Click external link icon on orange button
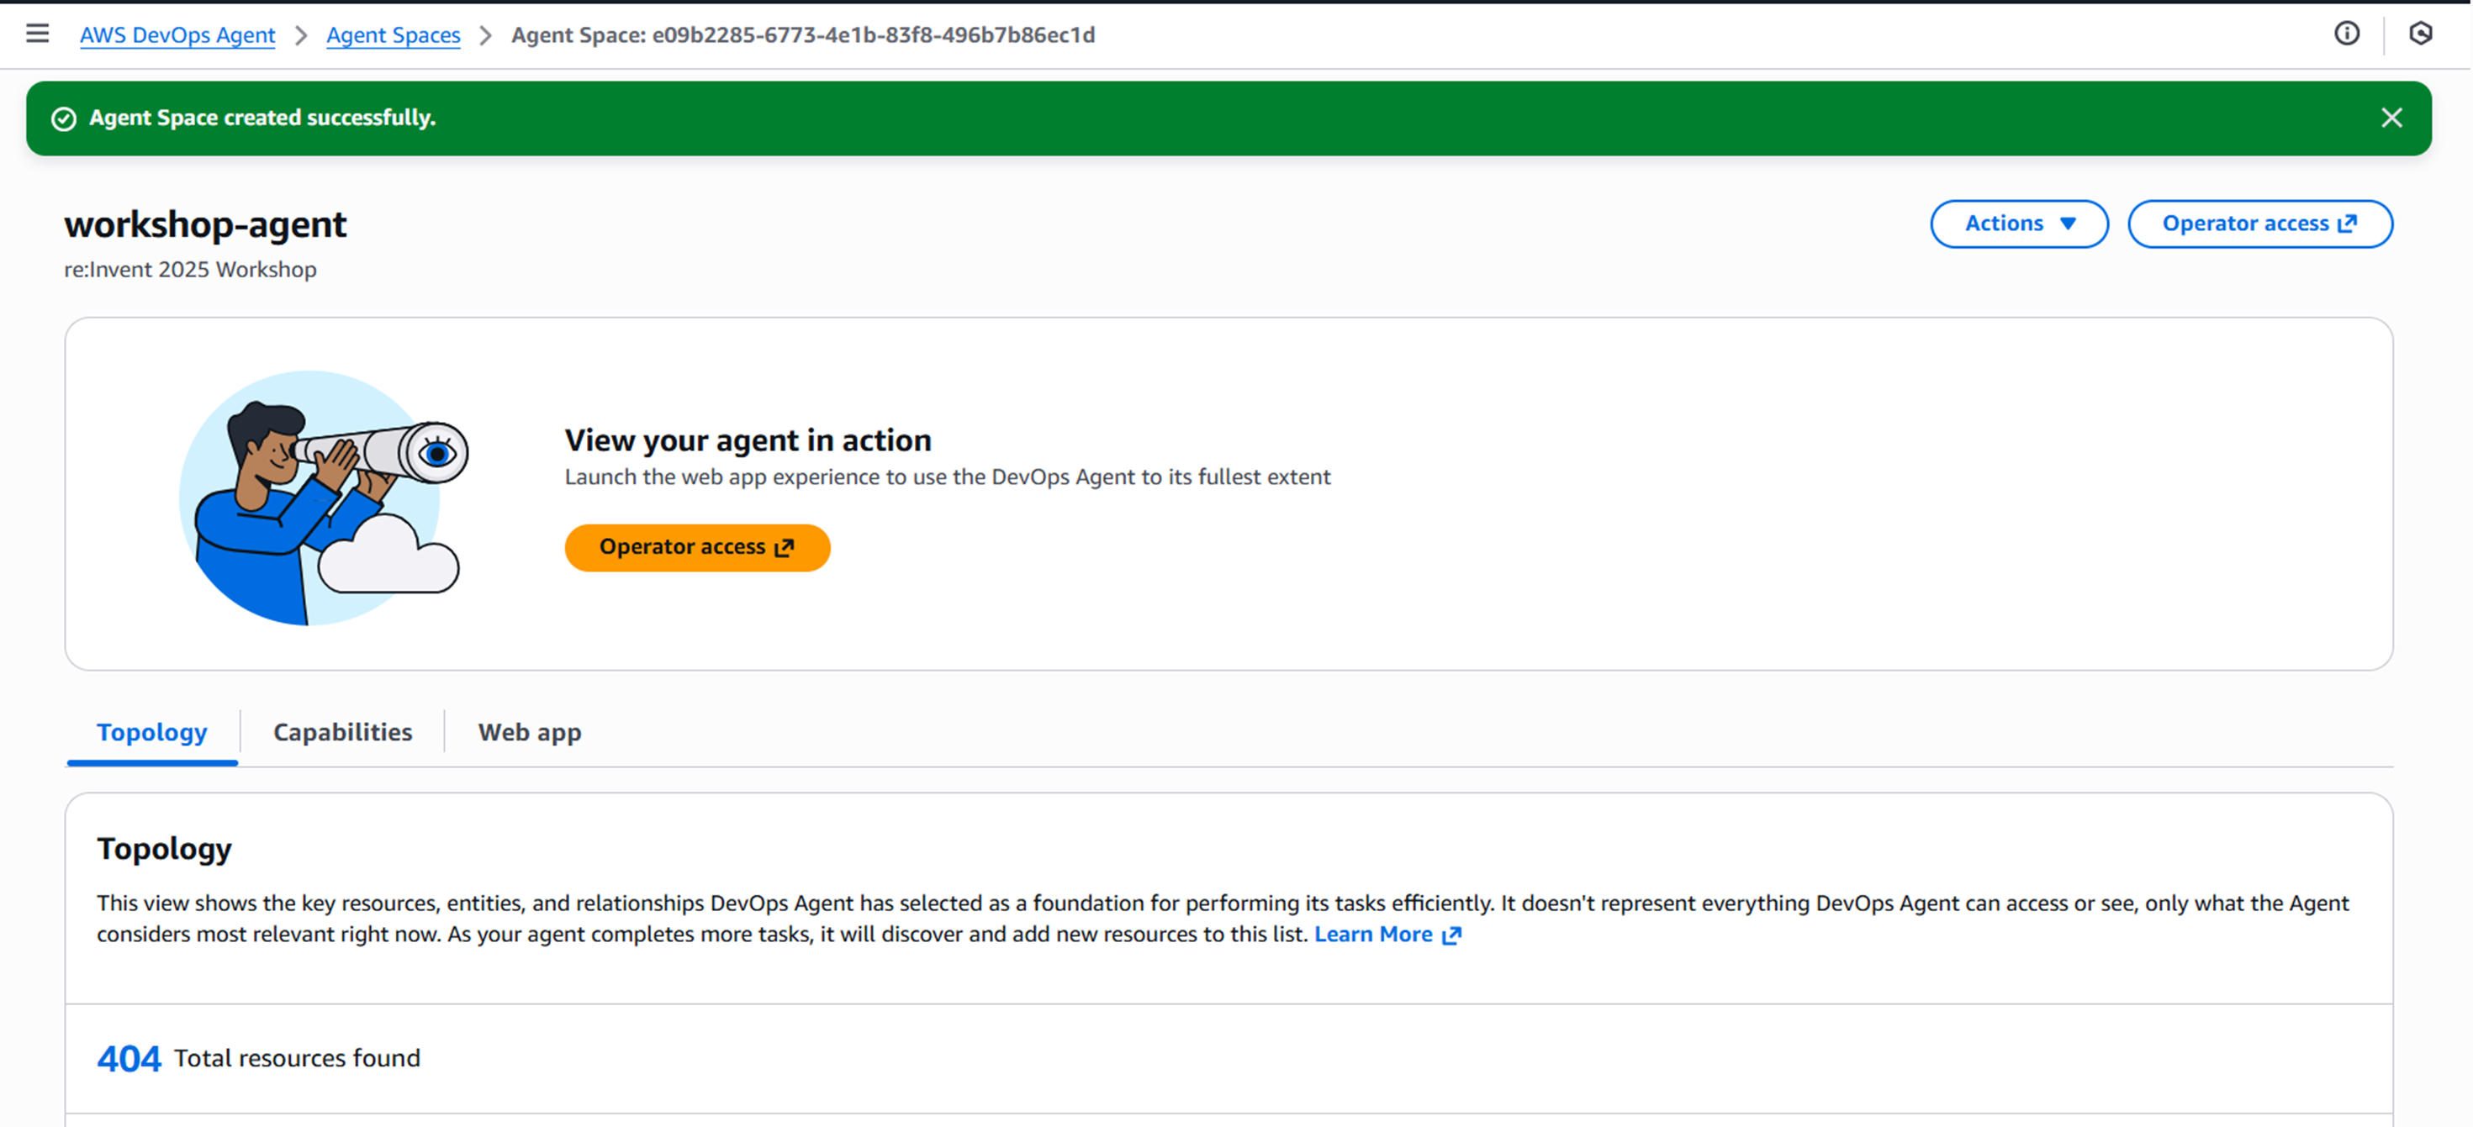The width and height of the screenshot is (2473, 1127). (785, 548)
